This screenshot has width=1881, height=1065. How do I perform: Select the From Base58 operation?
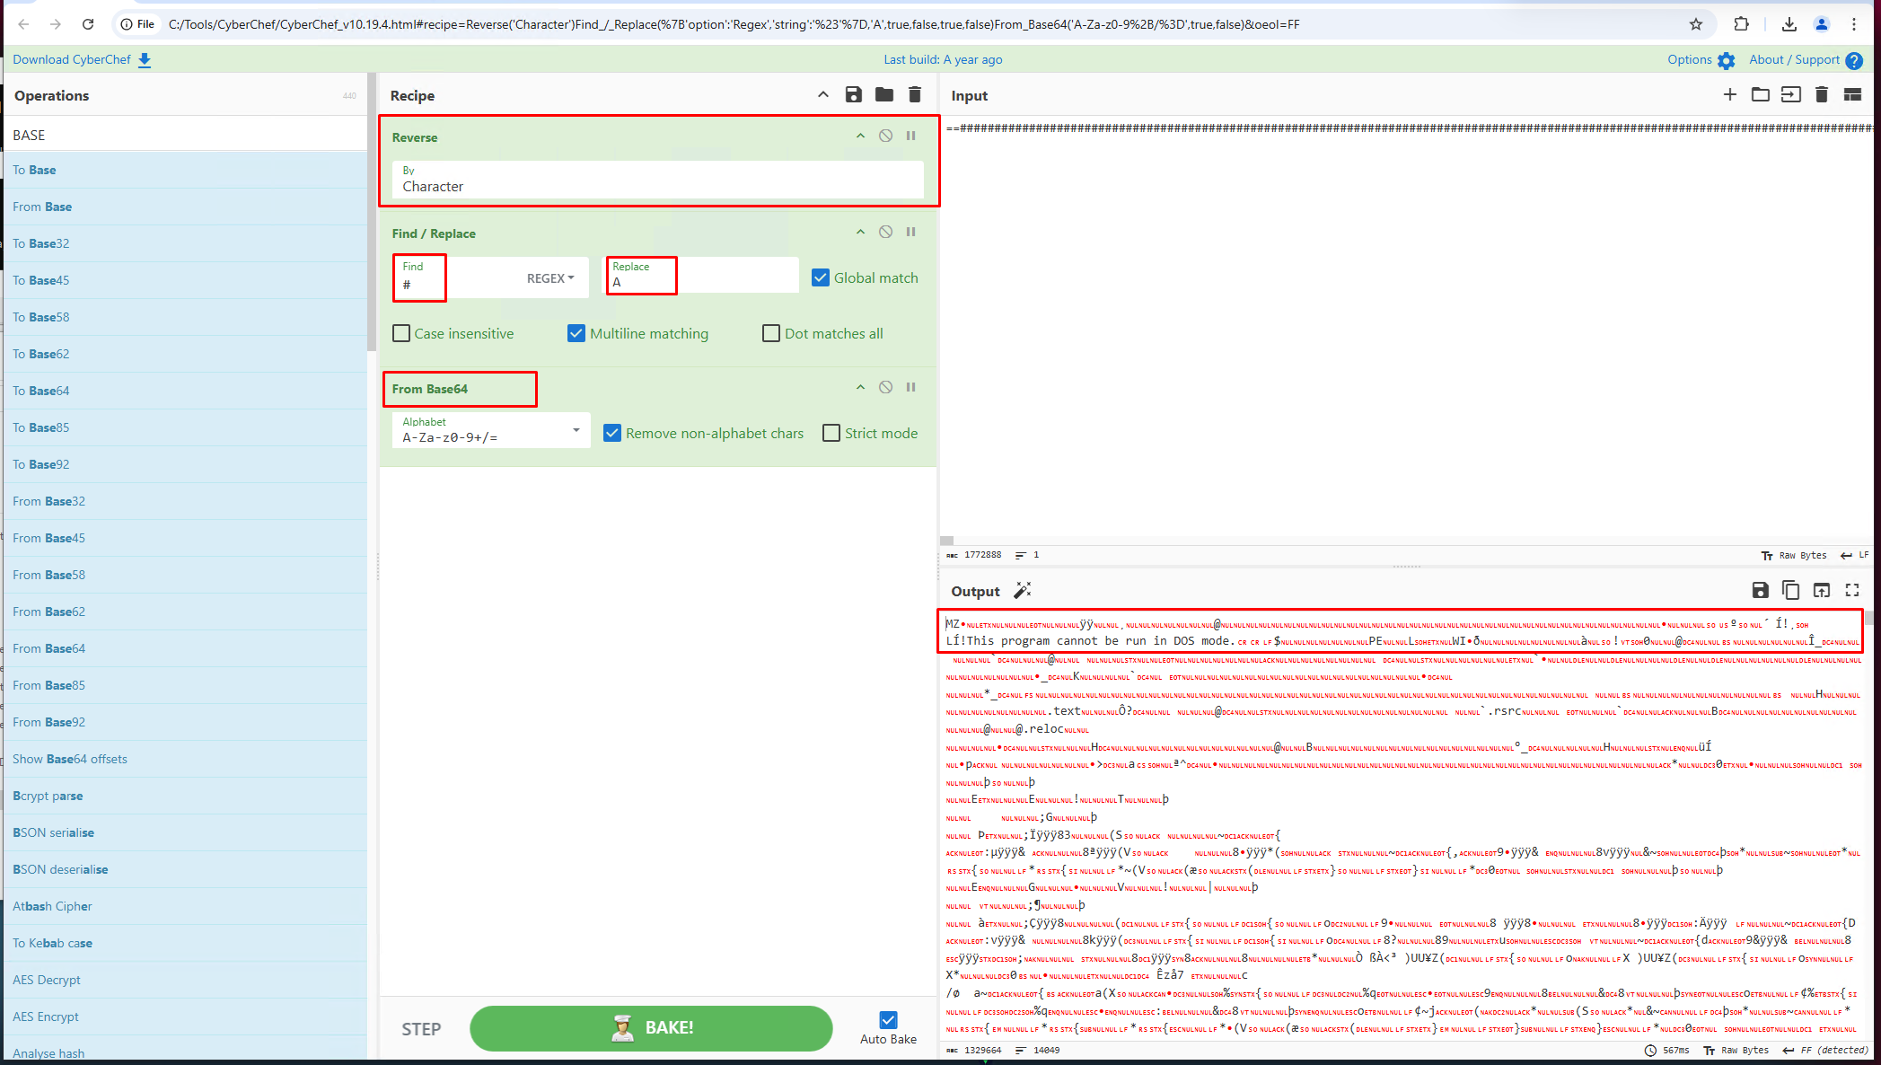[x=186, y=575]
